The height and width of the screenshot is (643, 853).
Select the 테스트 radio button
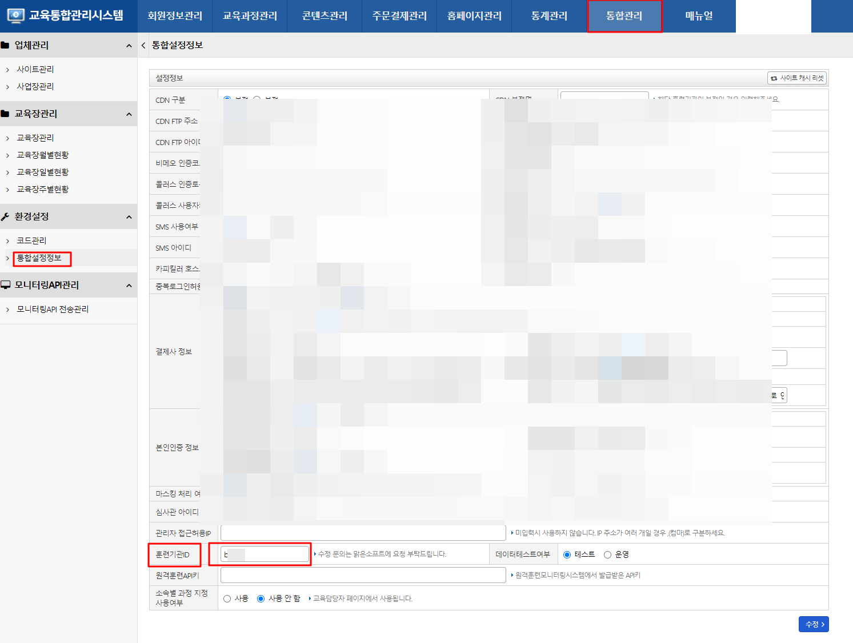tap(566, 554)
